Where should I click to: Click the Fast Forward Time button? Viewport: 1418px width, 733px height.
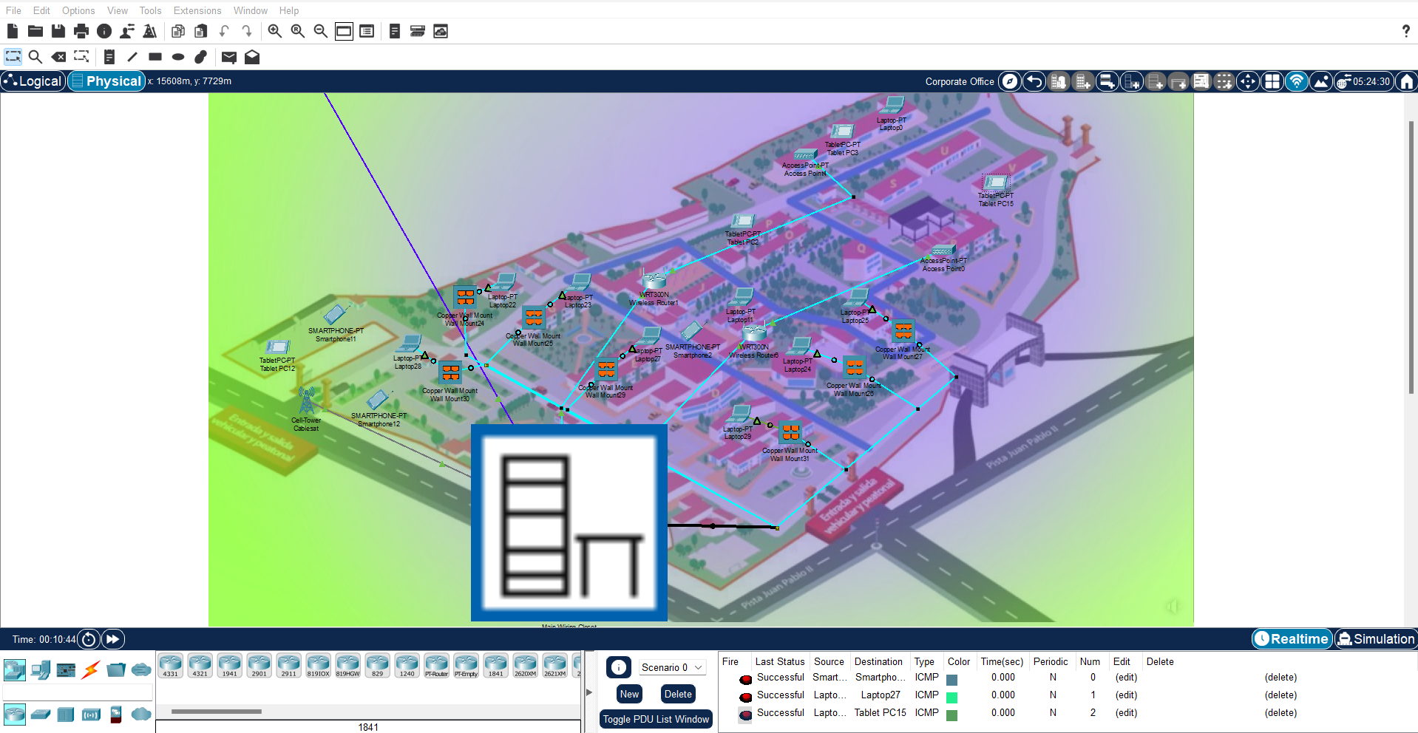coord(113,639)
